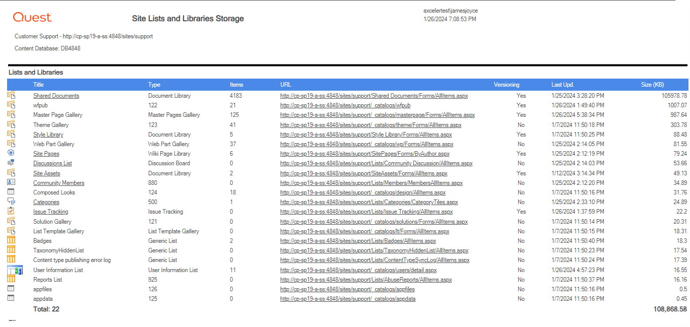The width and height of the screenshot is (690, 327).
Task: Click the Categories tiles list icon
Action: (x=11, y=202)
